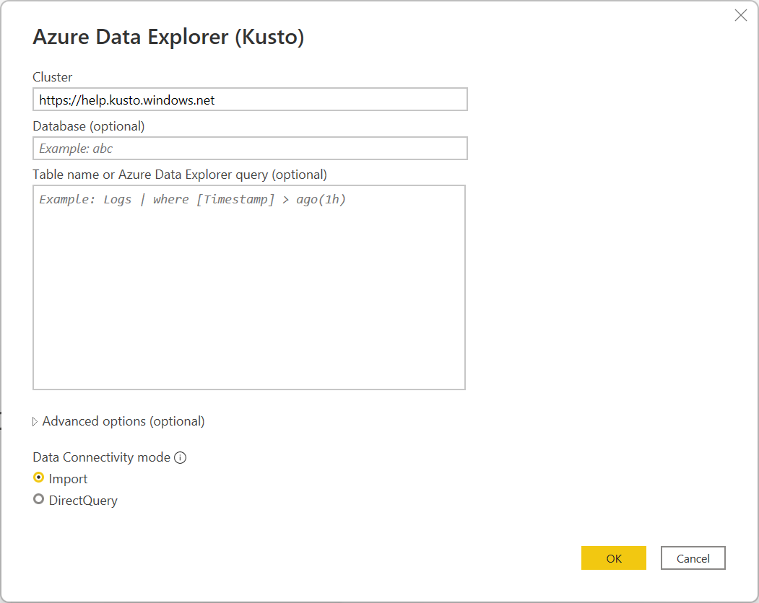759x603 pixels.
Task: Confirm the Kusto connection with OK
Action: 613,558
